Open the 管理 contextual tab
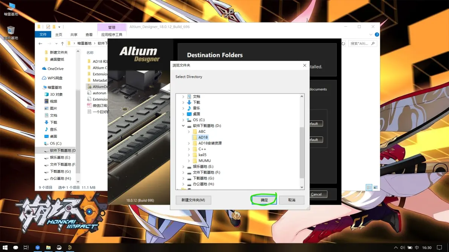 pyautogui.click(x=111, y=27)
